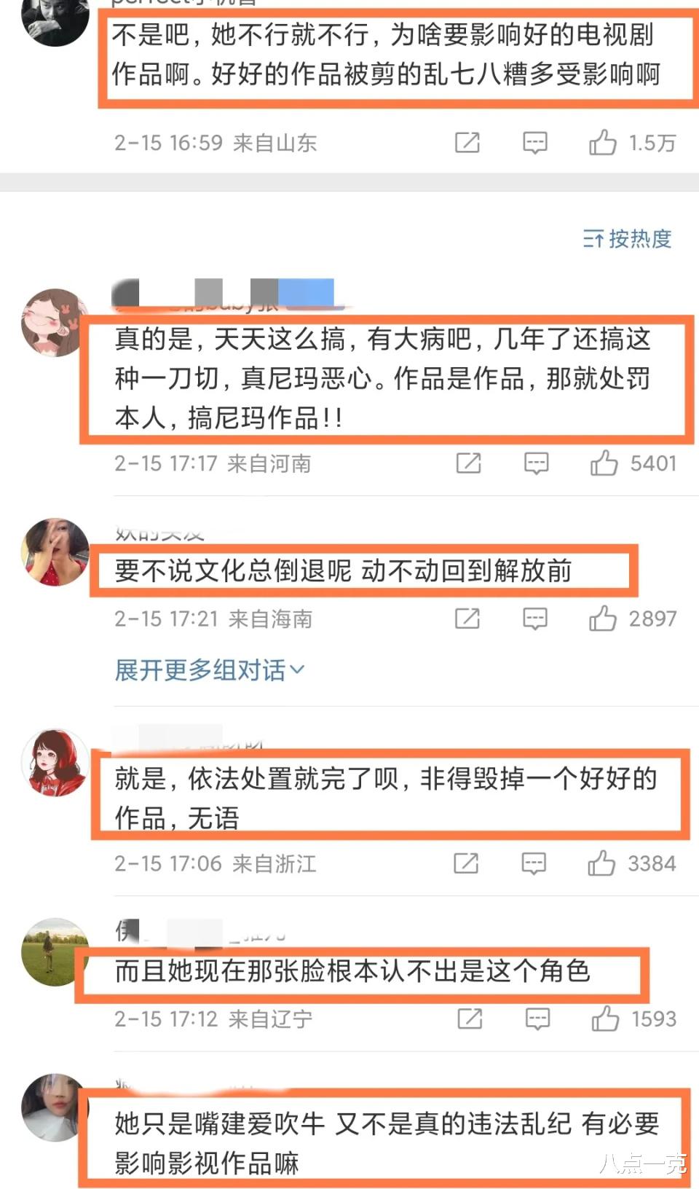
Task: Share the 2-15 17:12 comment from 辽宁
Action: tap(470, 1019)
